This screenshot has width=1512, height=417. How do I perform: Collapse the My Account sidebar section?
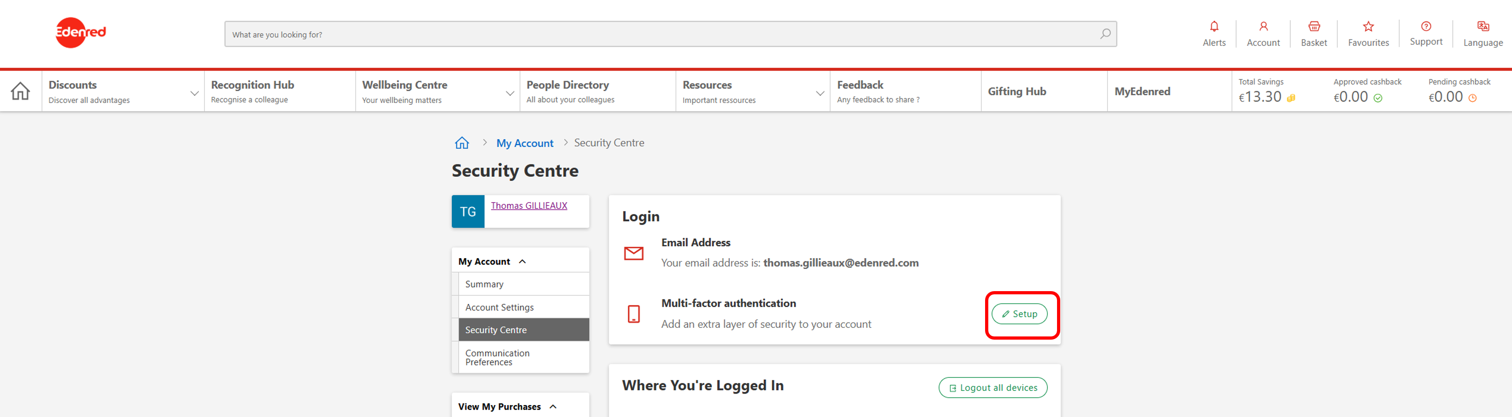coord(522,261)
